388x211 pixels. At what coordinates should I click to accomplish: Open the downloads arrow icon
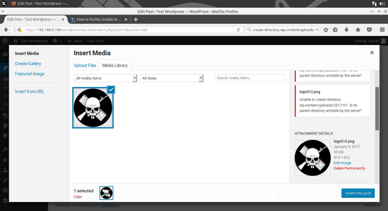pyautogui.click(x=346, y=30)
